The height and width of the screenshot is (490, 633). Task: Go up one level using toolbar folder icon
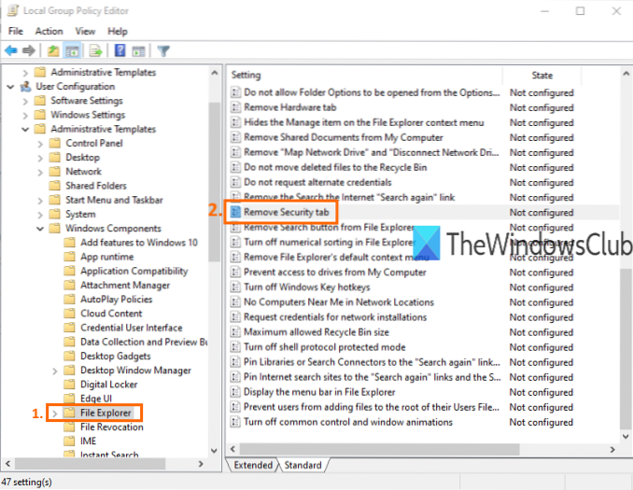[x=54, y=50]
